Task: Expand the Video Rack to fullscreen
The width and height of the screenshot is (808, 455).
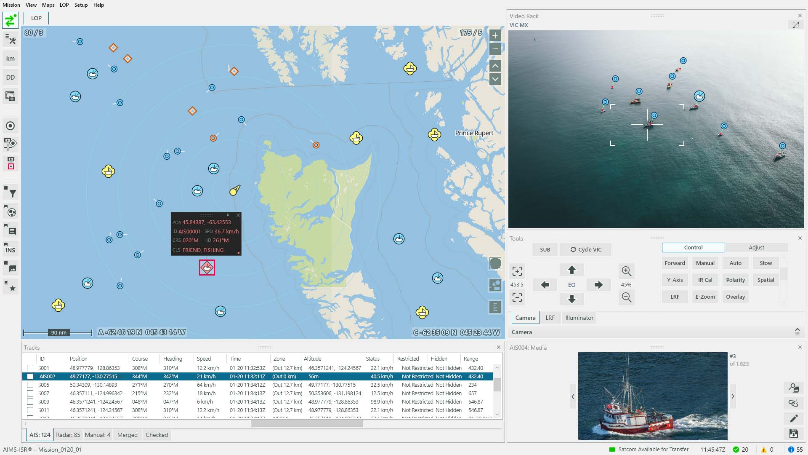Action: [795, 25]
